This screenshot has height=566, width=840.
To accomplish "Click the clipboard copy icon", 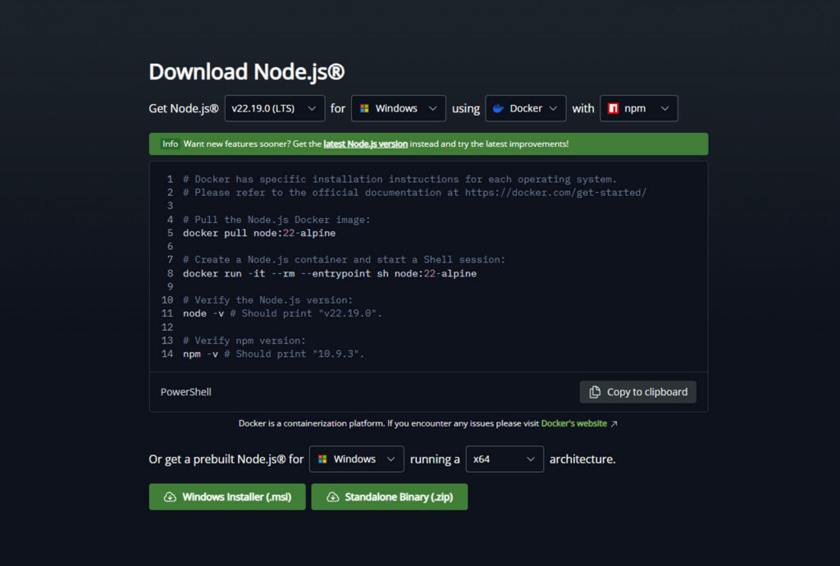I will (x=595, y=392).
